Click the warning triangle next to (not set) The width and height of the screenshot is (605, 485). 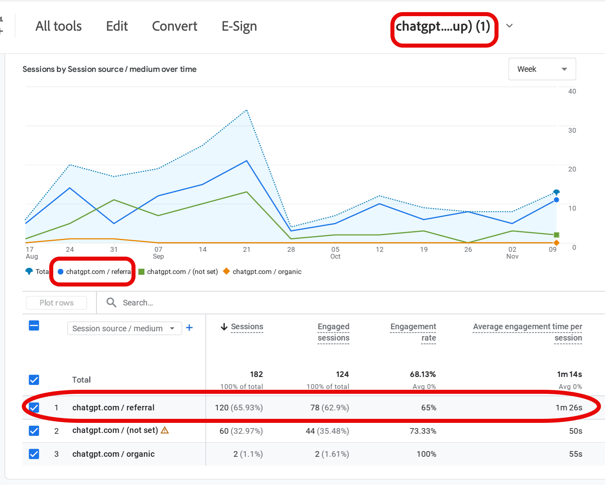click(165, 430)
